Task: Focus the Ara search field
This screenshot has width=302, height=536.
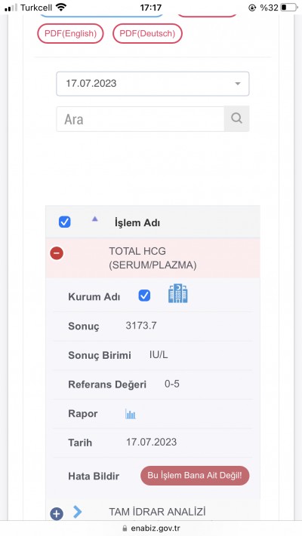Action: pyautogui.click(x=140, y=119)
